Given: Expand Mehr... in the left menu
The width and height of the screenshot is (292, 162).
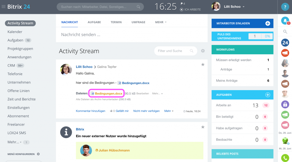Looking at the screenshot, I should (15, 142).
